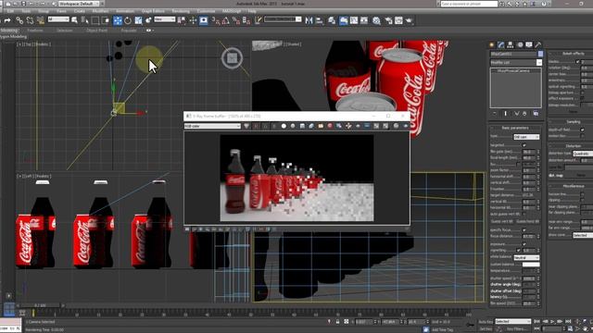This screenshot has height=333, width=593.
Task: Click the Select and Link tool
Action: [x=19, y=20]
